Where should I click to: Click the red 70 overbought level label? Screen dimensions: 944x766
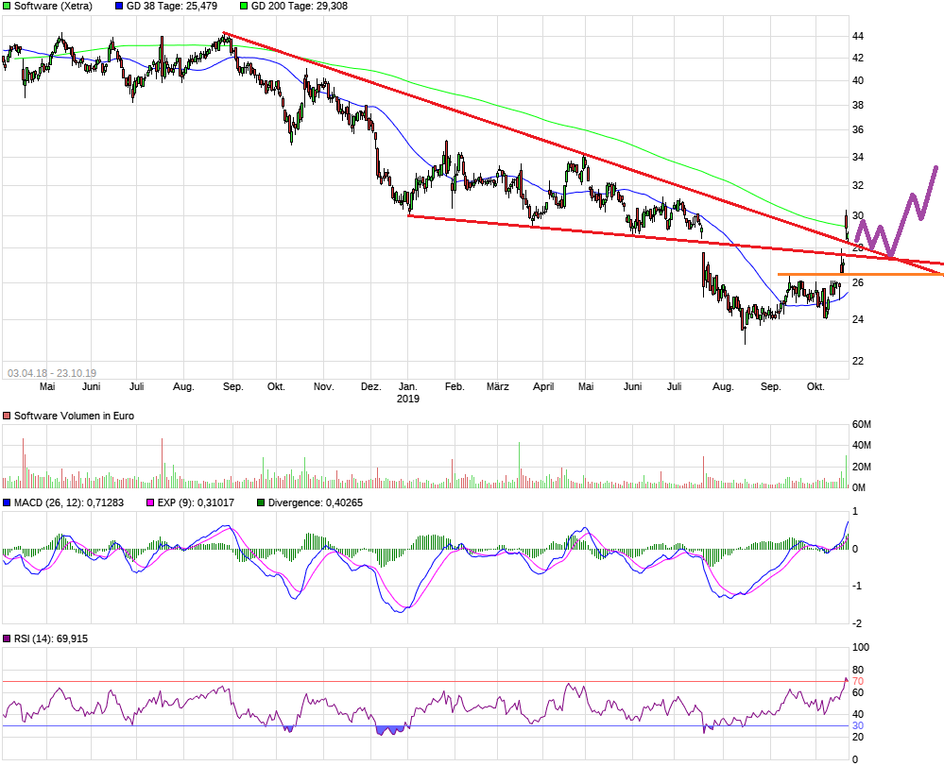coord(858,681)
